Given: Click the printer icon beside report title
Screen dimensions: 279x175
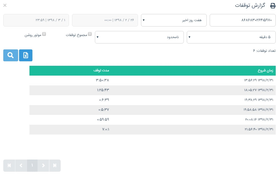Looking at the screenshot, I should 273,6.
